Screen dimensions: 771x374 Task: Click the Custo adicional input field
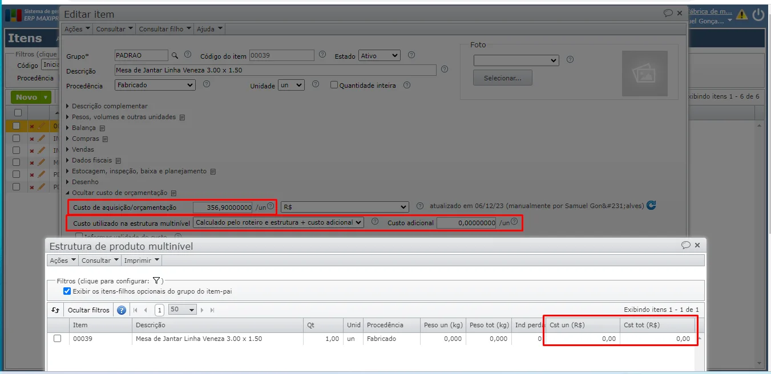pyautogui.click(x=467, y=223)
